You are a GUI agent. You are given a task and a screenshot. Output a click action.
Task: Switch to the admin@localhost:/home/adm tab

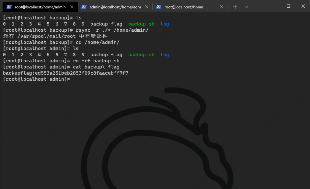[115, 7]
